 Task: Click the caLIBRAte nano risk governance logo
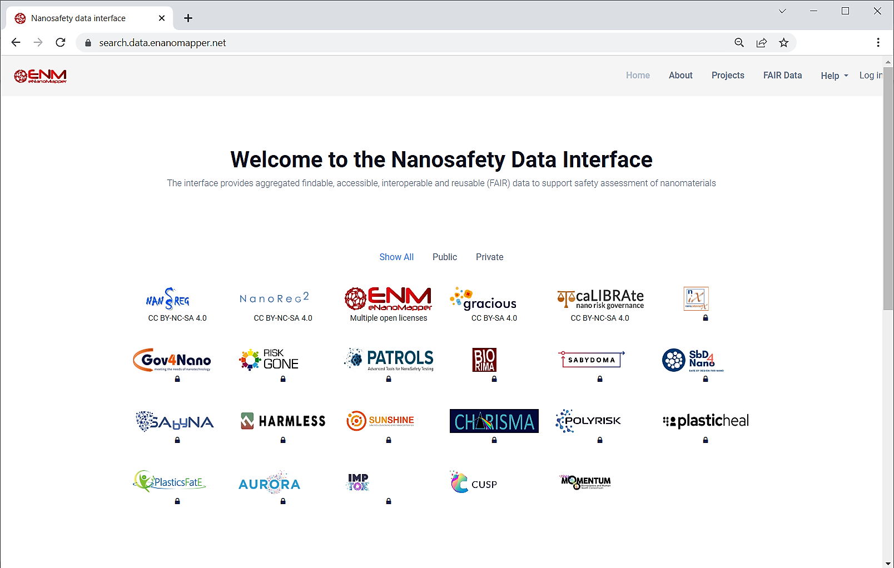(600, 299)
